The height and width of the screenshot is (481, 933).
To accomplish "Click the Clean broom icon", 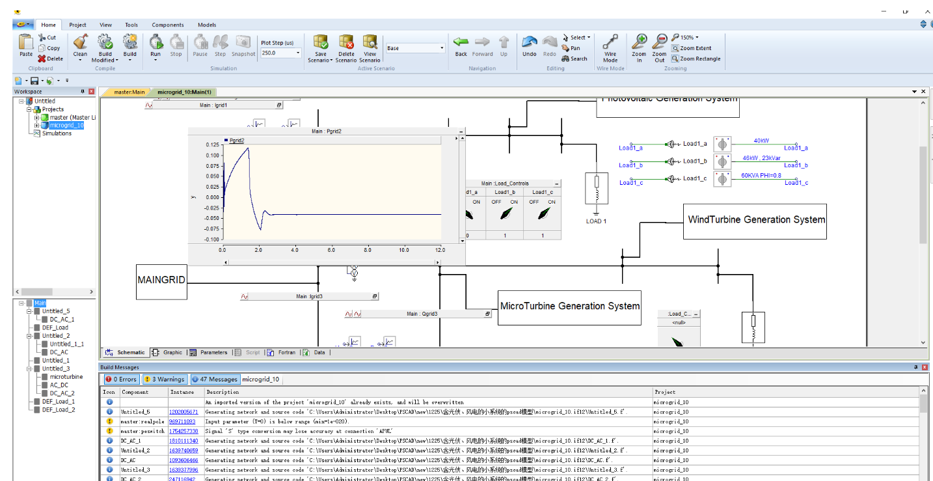I will (81, 42).
